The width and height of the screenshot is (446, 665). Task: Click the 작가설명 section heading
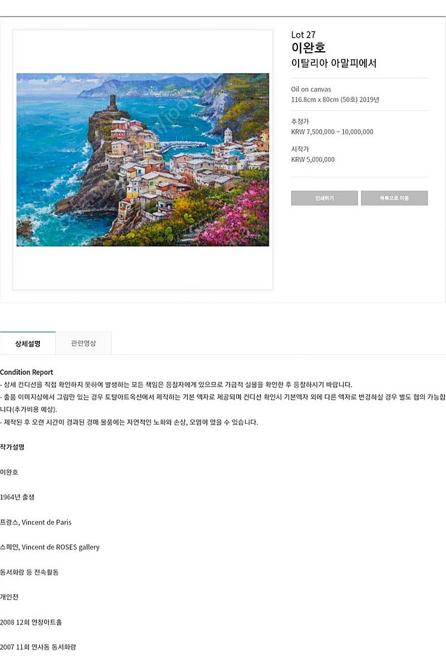[12, 447]
